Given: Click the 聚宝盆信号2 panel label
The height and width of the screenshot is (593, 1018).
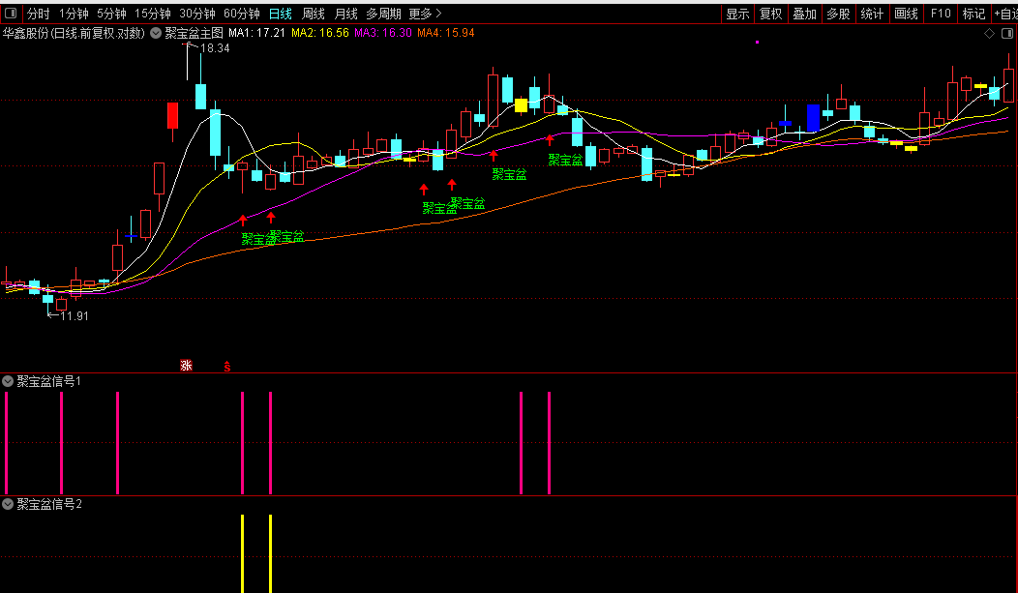Looking at the screenshot, I should pyautogui.click(x=49, y=504).
